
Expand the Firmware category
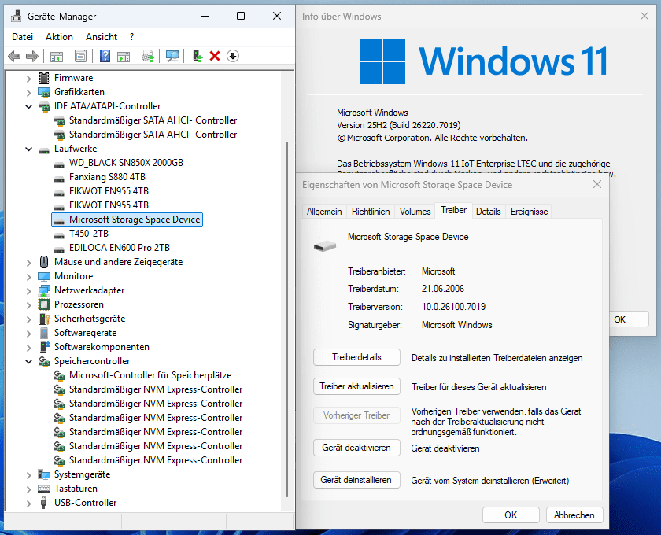click(28, 79)
